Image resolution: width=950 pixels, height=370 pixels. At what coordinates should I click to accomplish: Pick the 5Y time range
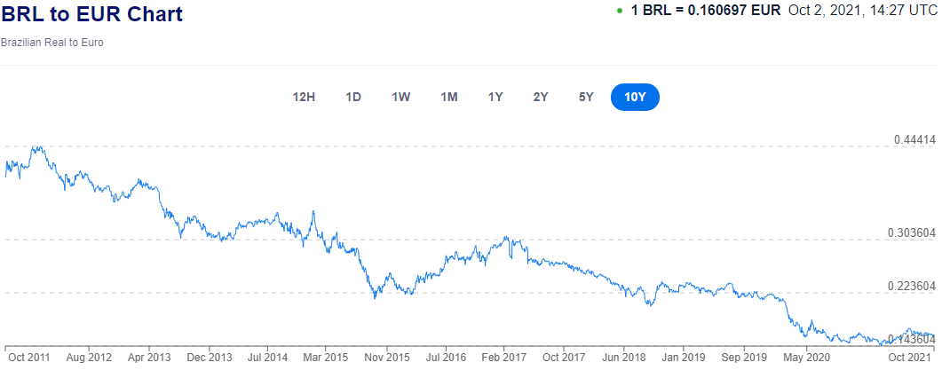(x=586, y=98)
